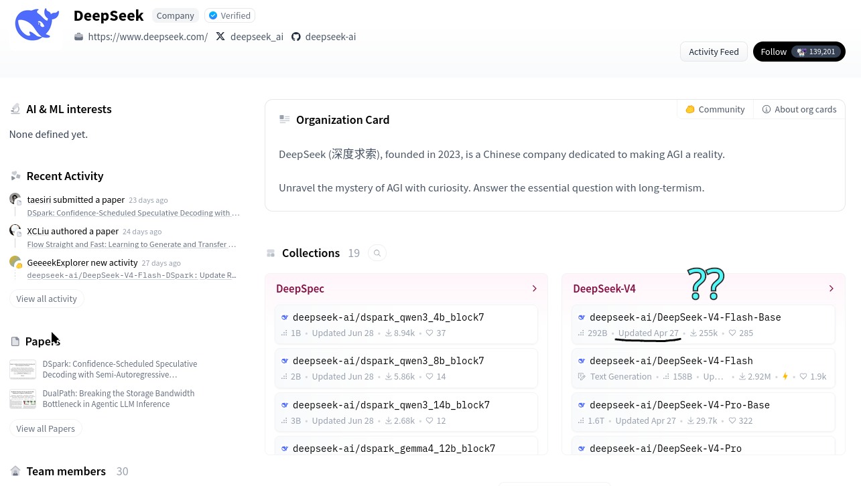The image size is (861, 486).
Task: Open the Community tab button
Action: point(715,109)
